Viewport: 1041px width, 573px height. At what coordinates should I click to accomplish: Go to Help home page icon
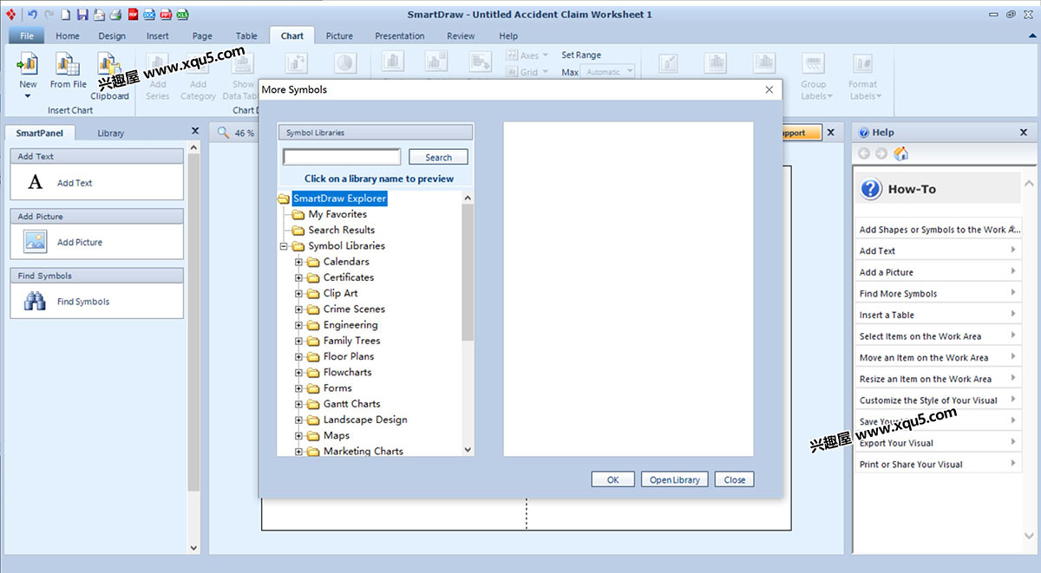[901, 153]
